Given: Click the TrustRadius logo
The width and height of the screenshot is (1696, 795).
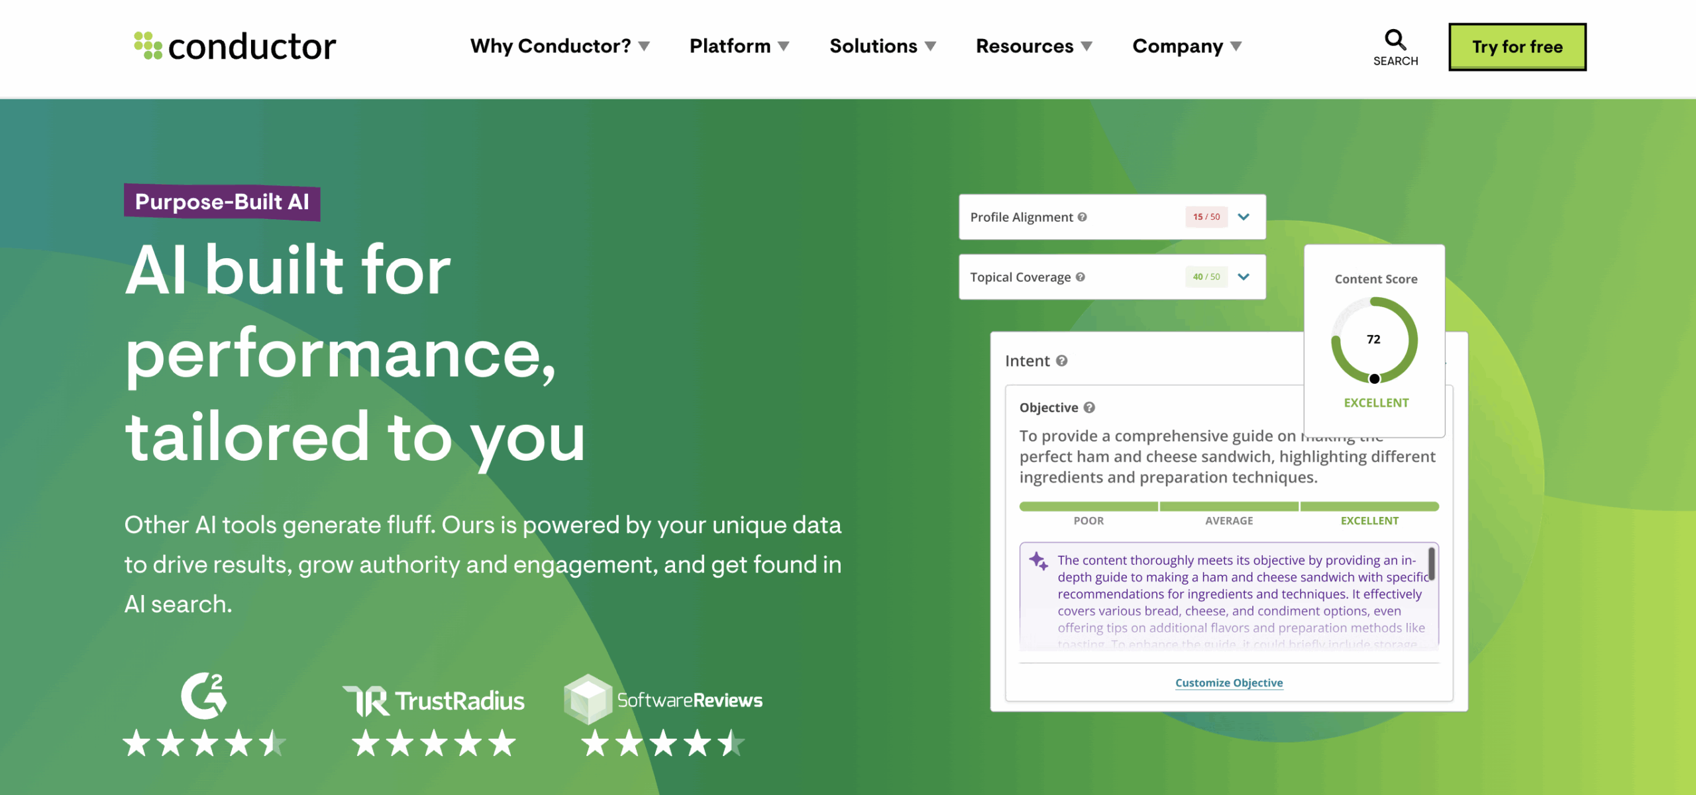Looking at the screenshot, I should pos(433,700).
